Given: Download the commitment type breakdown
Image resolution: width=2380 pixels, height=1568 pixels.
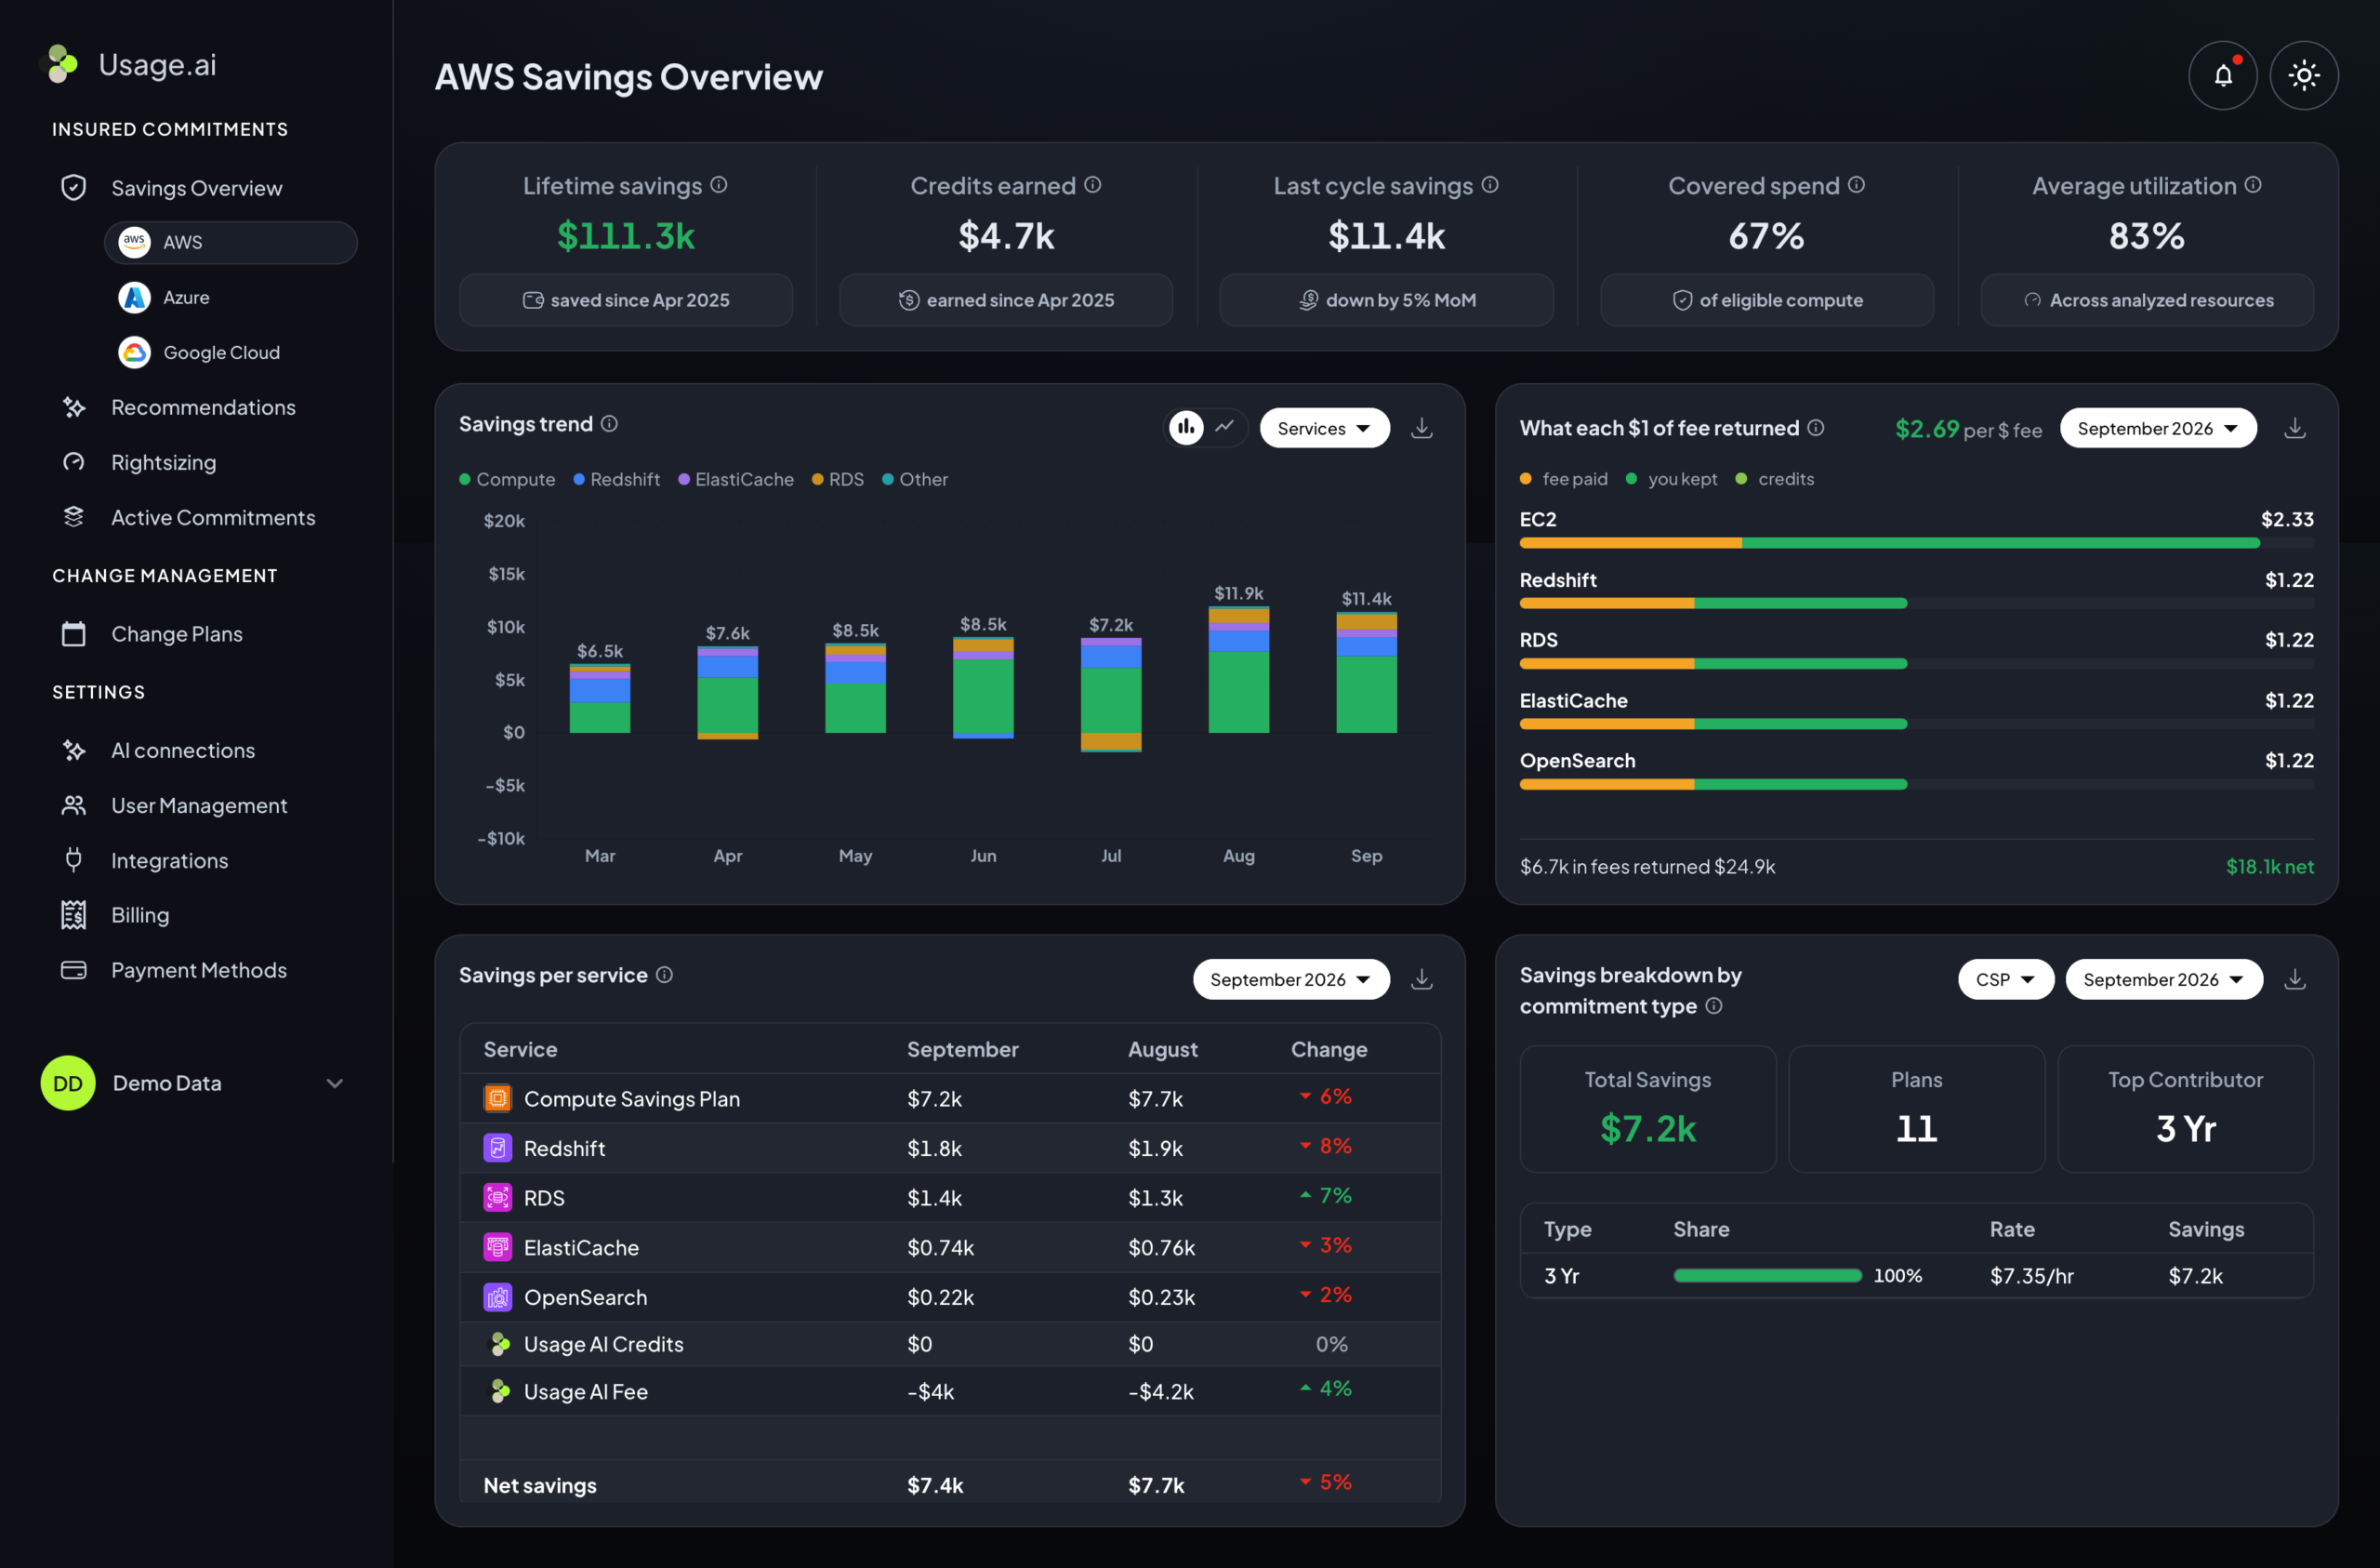Looking at the screenshot, I should click(2294, 979).
